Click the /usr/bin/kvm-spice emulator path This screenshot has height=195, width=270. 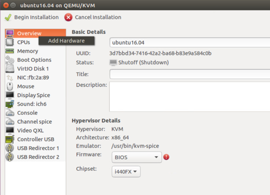point(135,146)
